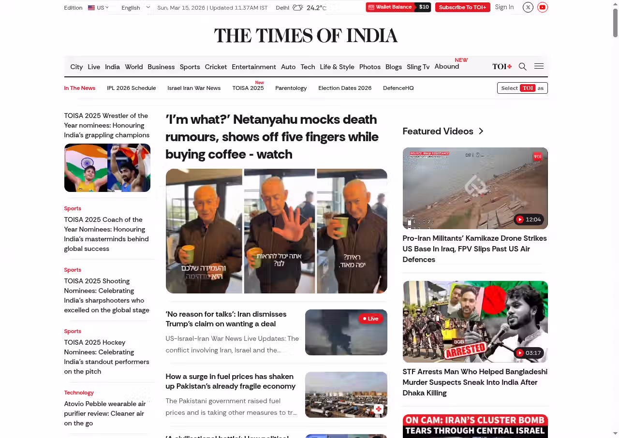Click the Delhi weather cloud icon
Screen dimensions: 619x438
point(297,7)
